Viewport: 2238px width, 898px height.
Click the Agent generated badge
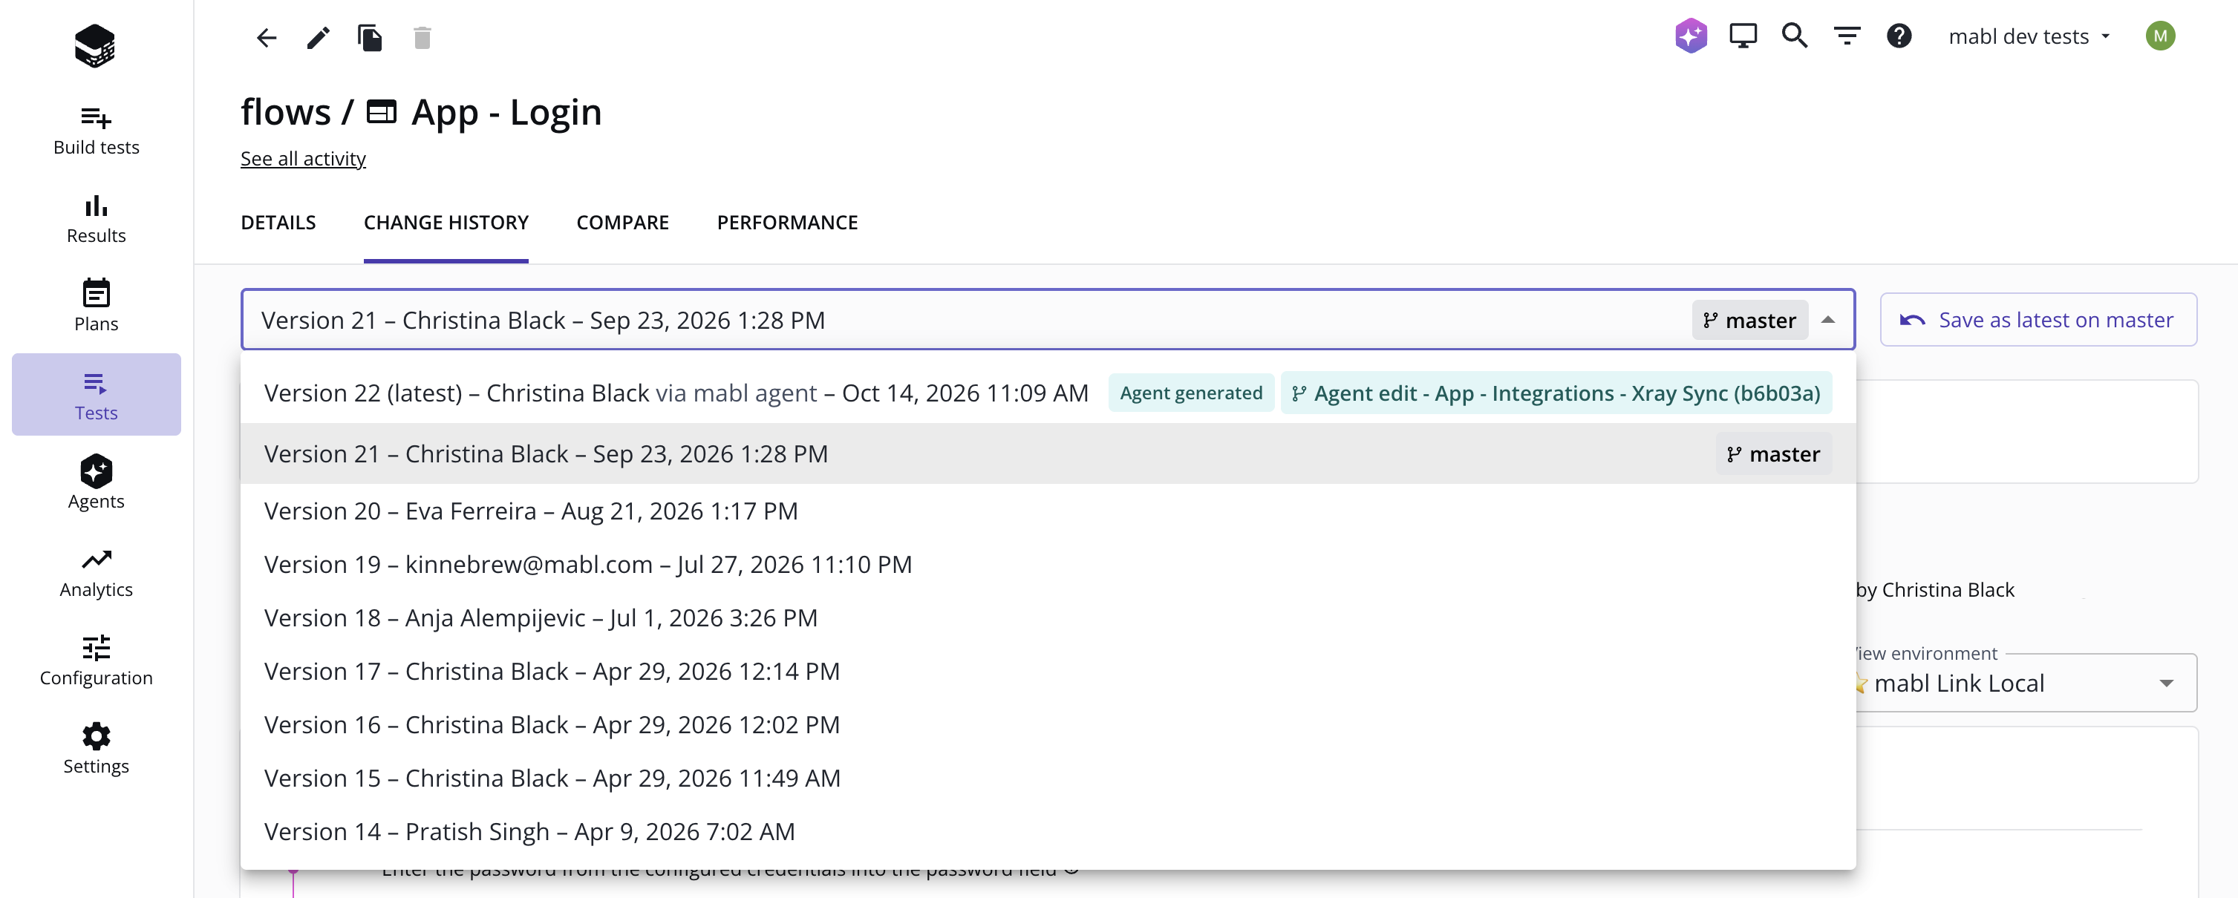1190,393
